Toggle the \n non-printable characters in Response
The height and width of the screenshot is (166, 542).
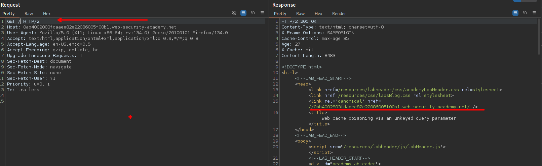(525, 13)
